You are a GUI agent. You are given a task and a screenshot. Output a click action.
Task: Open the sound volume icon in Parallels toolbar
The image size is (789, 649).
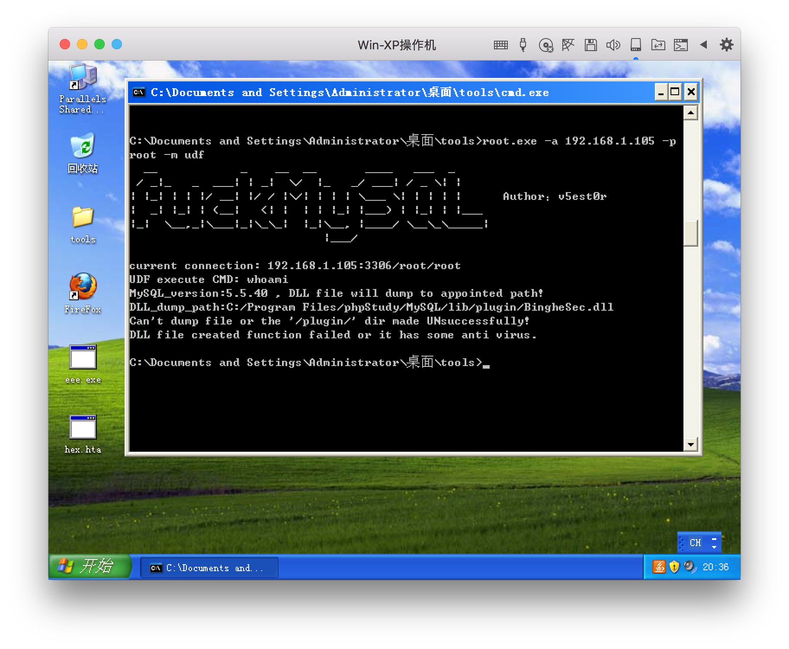point(613,45)
